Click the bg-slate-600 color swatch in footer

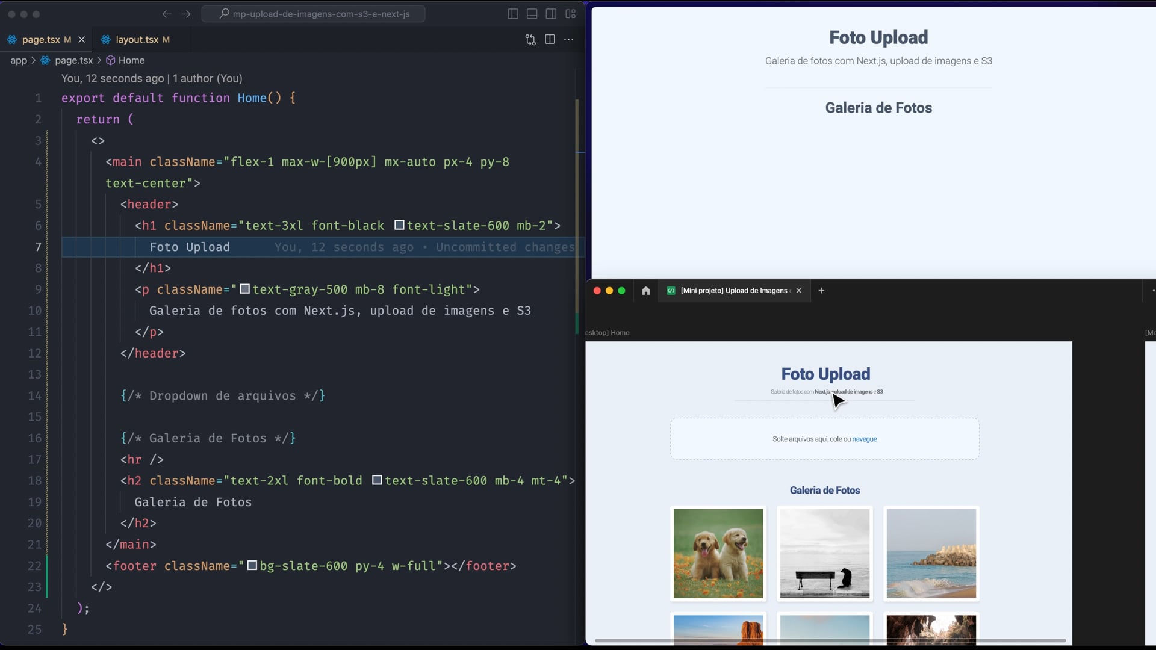click(x=252, y=565)
